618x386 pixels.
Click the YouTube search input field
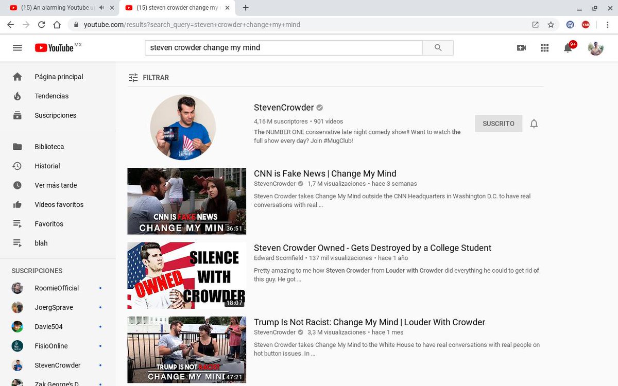click(x=284, y=47)
